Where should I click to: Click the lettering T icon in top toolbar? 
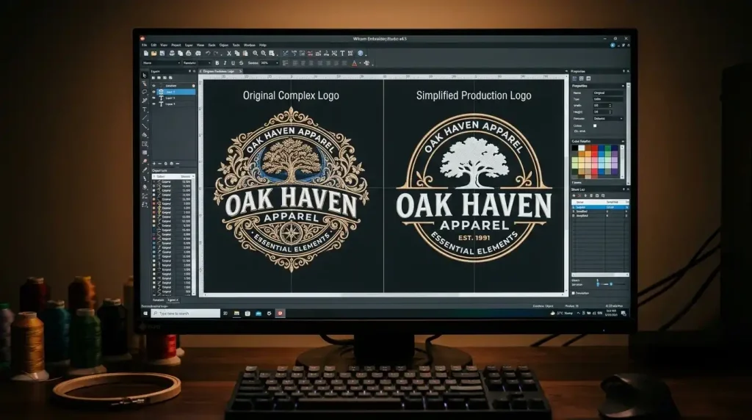[x=341, y=54]
